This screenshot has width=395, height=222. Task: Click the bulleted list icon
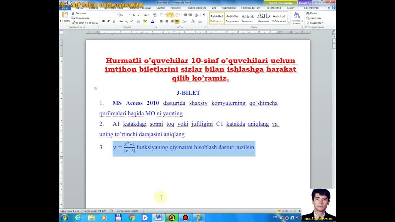click(x=161, y=15)
